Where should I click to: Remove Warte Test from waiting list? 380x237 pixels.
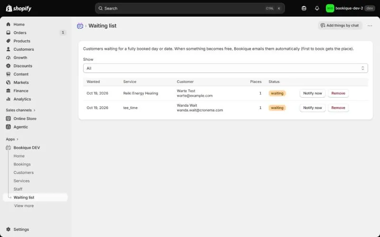(x=338, y=93)
